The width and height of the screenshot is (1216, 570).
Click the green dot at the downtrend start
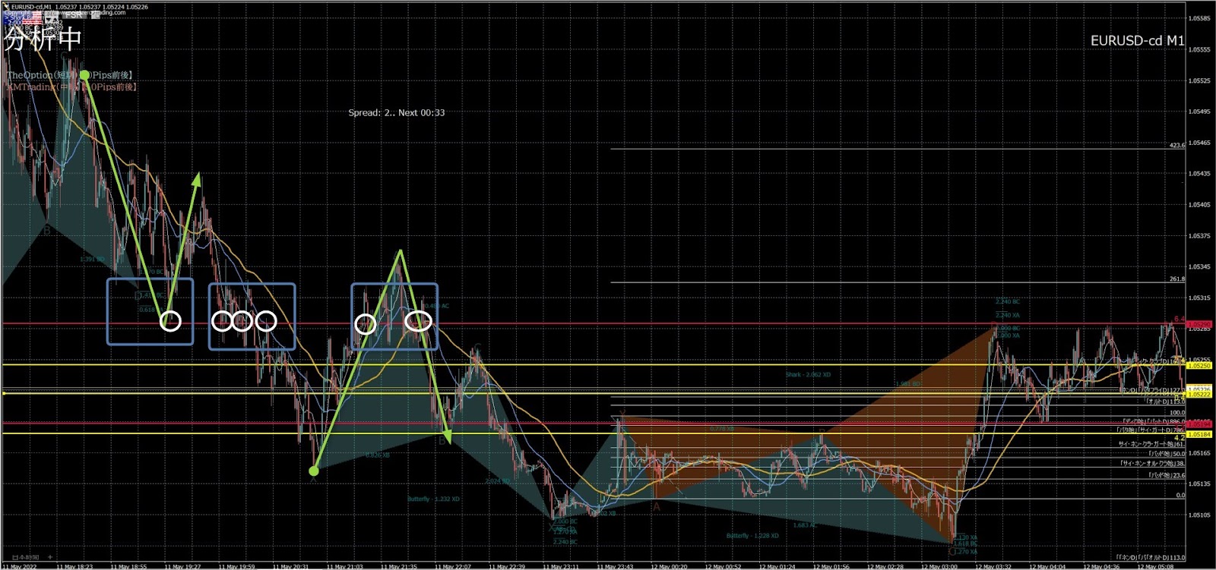84,75
